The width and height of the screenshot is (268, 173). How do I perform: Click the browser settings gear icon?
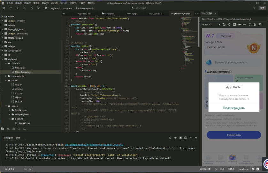[x=229, y=25]
